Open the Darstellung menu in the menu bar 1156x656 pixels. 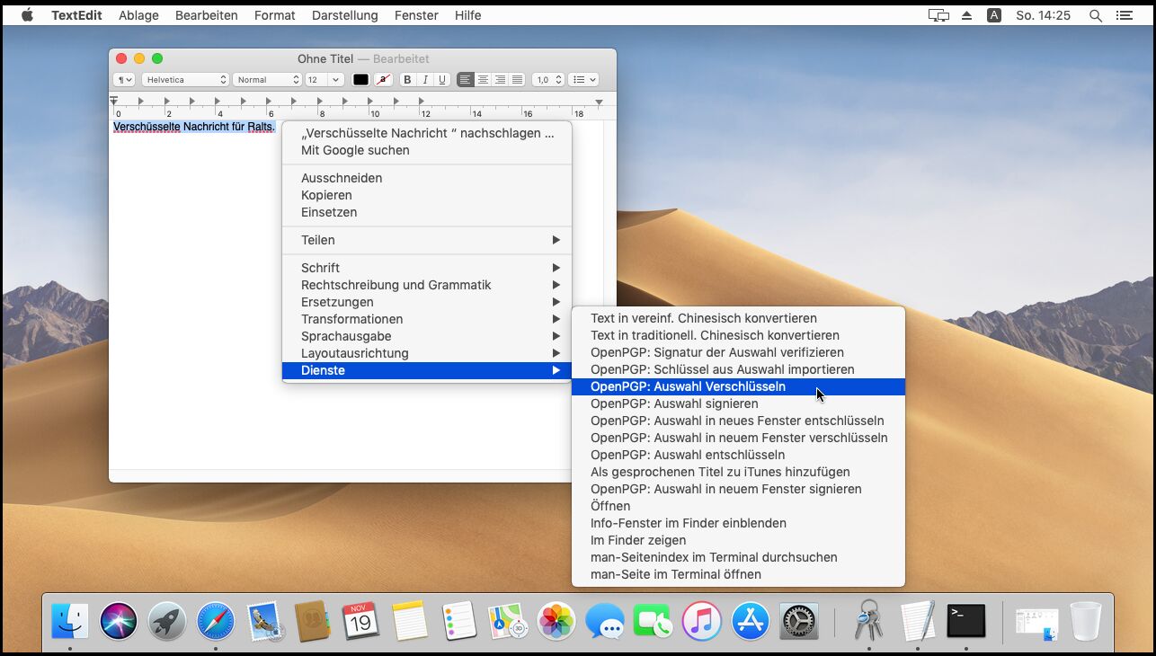tap(344, 15)
